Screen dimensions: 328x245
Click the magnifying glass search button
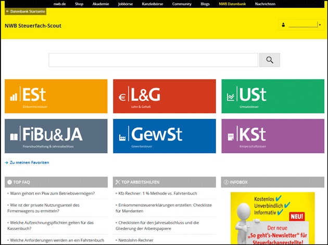coord(269,60)
